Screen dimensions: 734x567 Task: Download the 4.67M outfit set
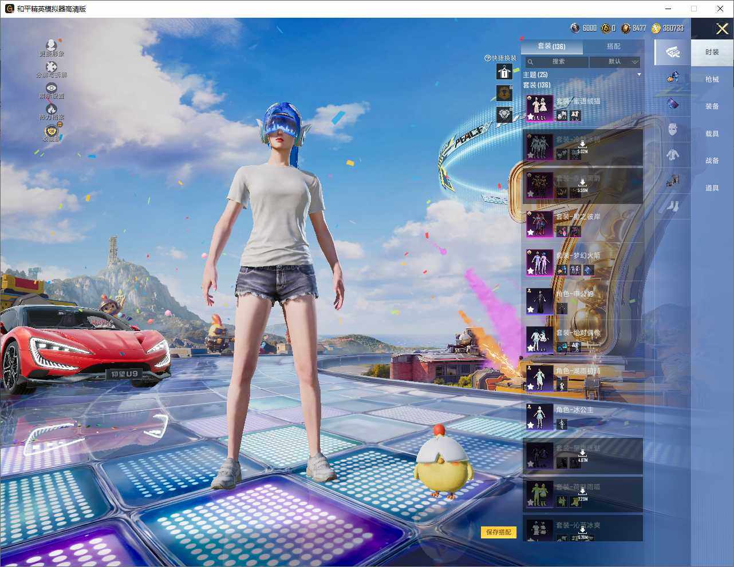582,456
